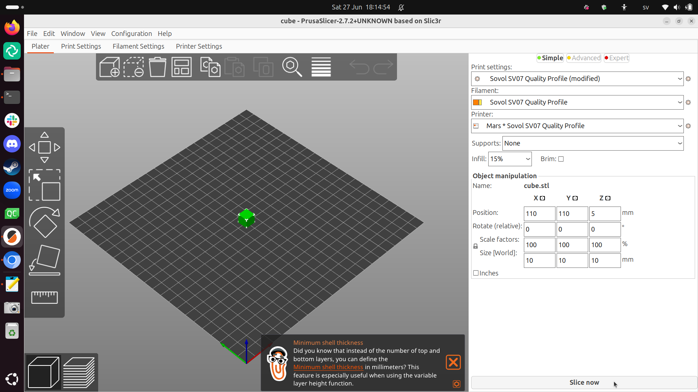Switch to the Plater tab
This screenshot has width=698, height=392.
point(40,46)
